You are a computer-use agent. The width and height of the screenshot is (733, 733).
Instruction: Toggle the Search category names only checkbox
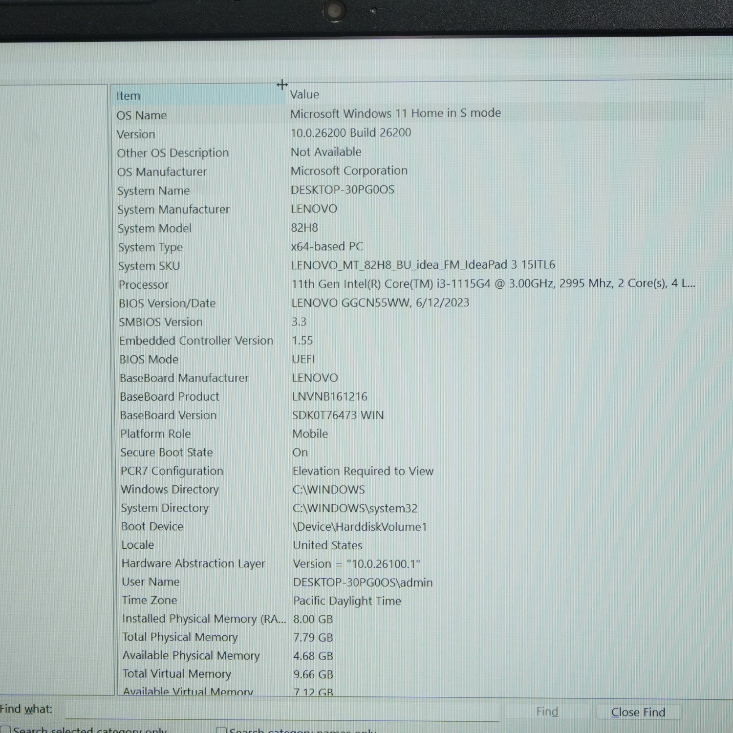click(221, 730)
